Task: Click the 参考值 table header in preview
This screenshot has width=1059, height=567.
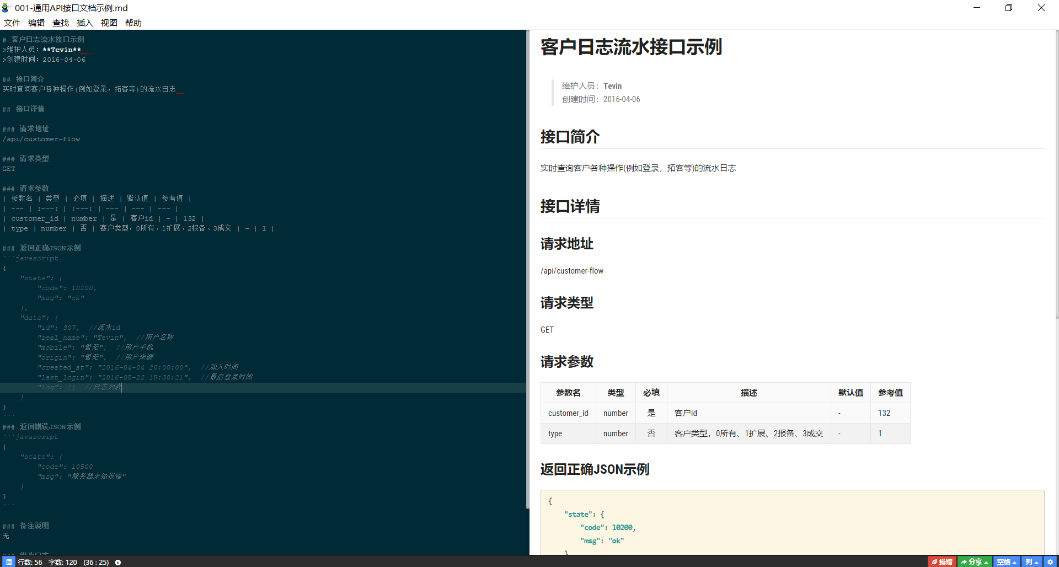Action: click(x=890, y=393)
